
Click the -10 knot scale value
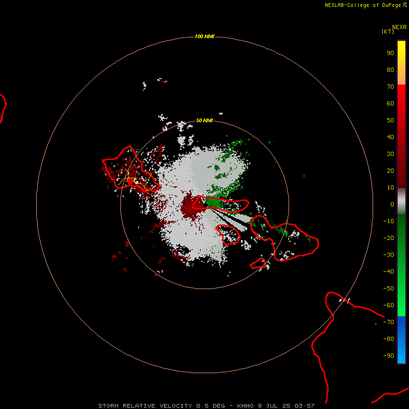click(389, 221)
